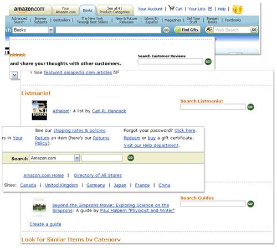Viewport: 277px width, 248px height.
Task: Open Magazines menu item
Action: [x=173, y=20]
